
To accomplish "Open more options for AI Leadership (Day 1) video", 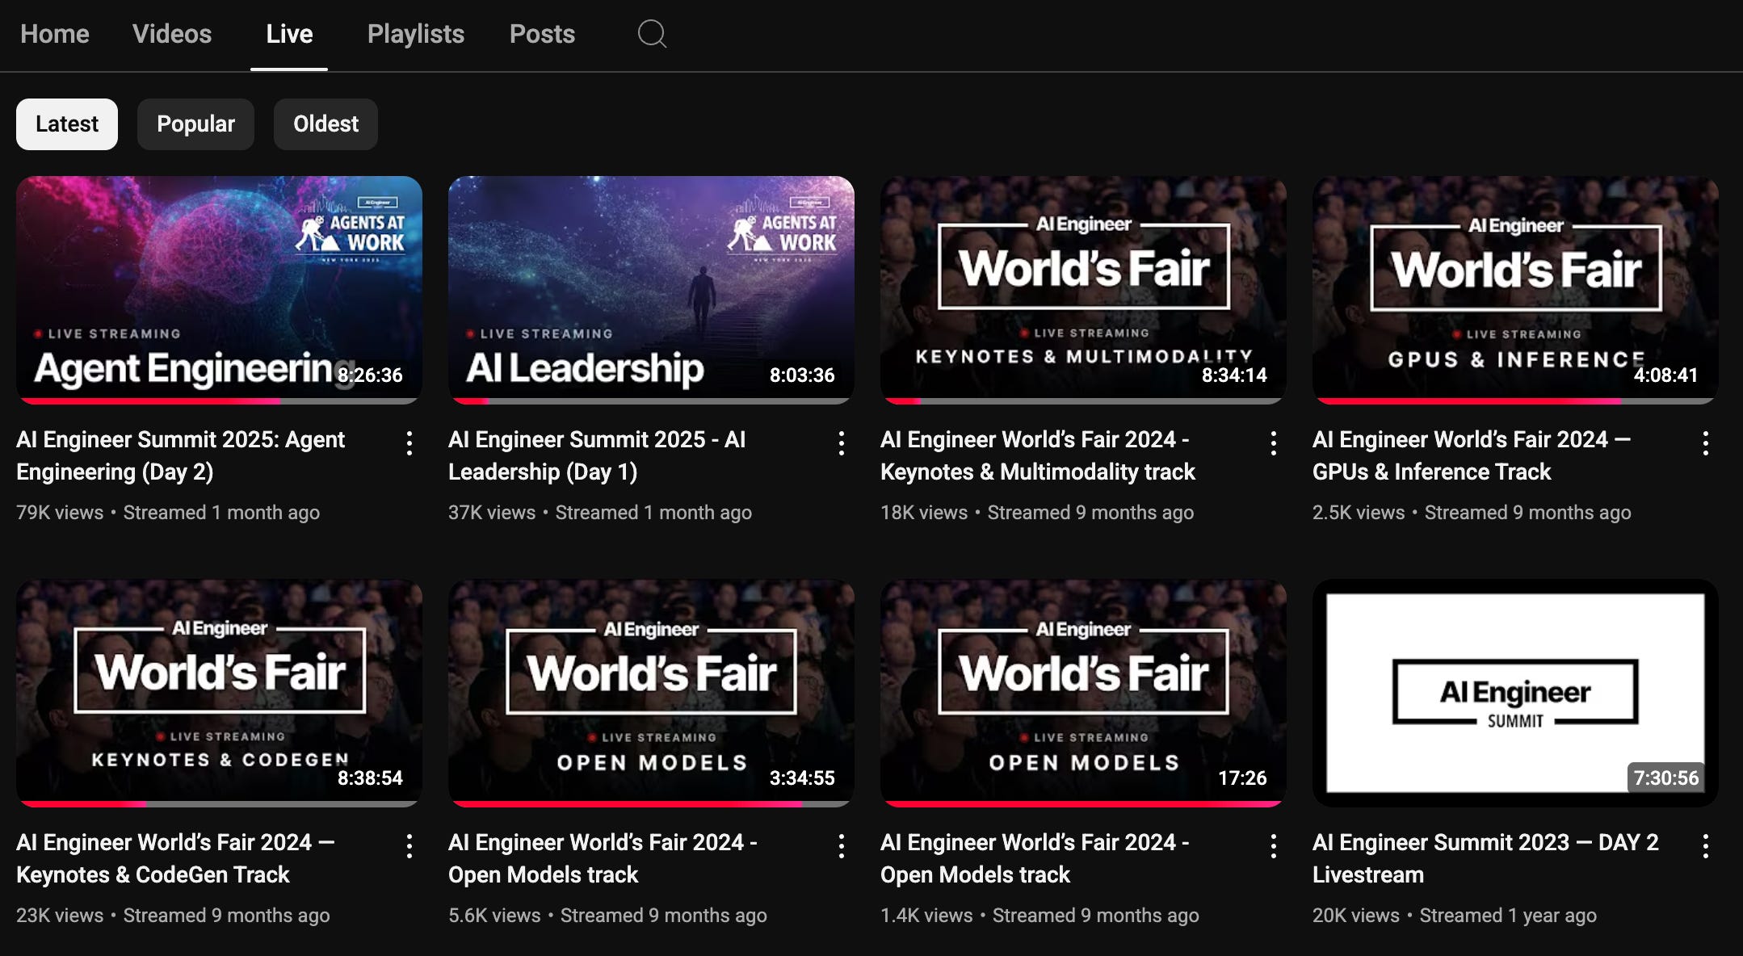I will coord(842,442).
